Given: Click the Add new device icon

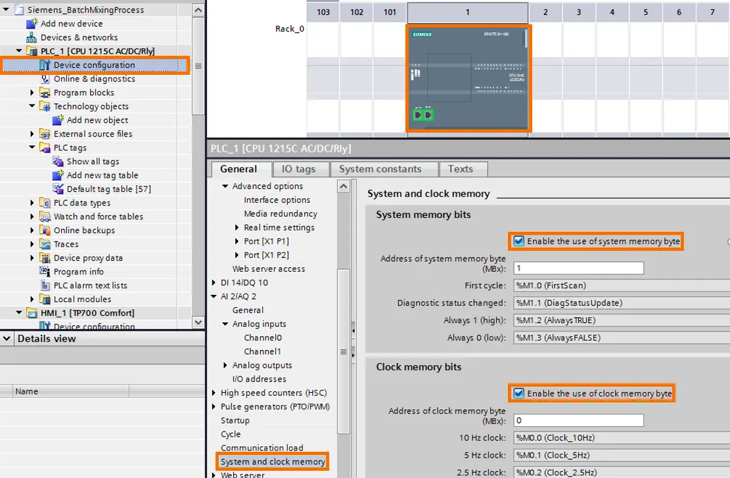Looking at the screenshot, I should 32,23.
